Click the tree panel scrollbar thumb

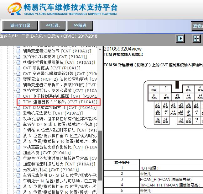click(100, 155)
